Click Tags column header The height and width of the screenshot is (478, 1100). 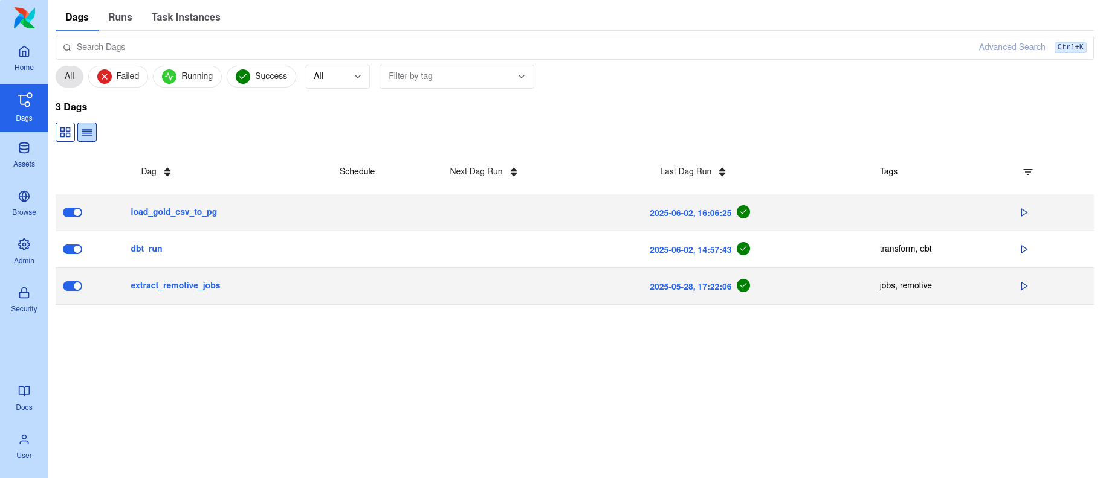click(x=888, y=171)
